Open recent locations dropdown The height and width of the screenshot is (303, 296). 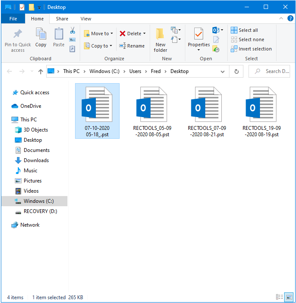pyautogui.click(x=32, y=71)
